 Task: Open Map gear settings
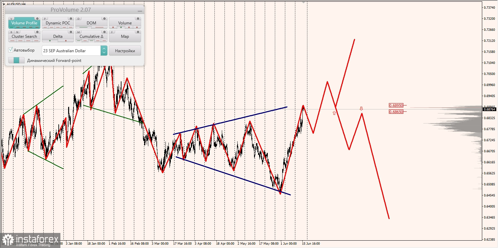coord(138,32)
